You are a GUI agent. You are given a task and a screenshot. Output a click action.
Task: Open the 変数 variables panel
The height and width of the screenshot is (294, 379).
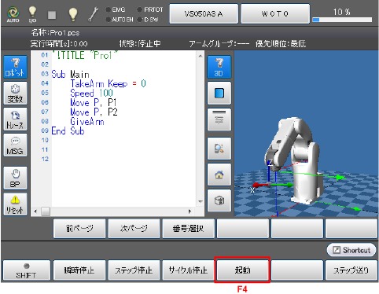pyautogui.click(x=15, y=93)
